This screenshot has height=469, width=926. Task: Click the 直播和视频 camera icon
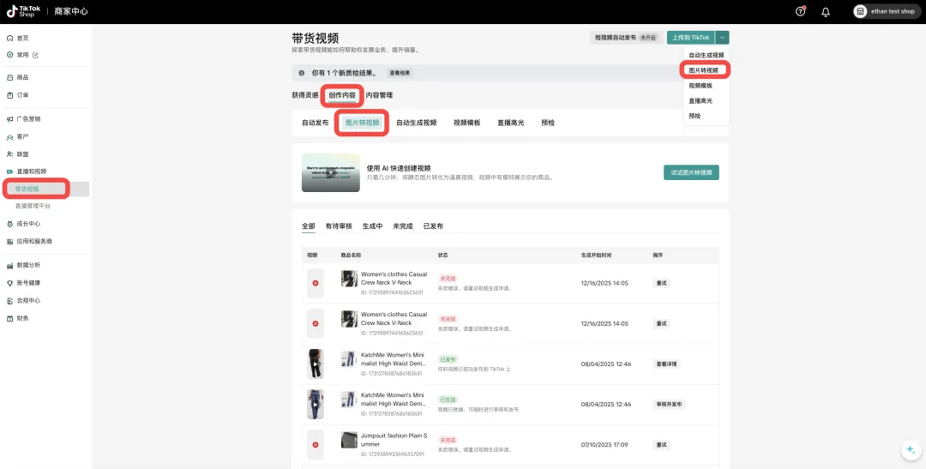tap(9, 171)
